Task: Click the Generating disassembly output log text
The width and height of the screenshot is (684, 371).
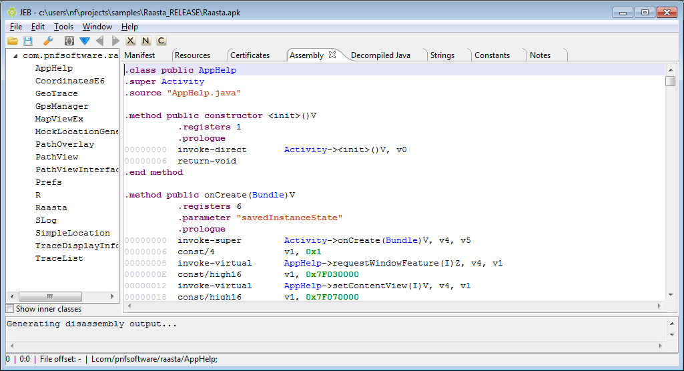Action: click(91, 324)
